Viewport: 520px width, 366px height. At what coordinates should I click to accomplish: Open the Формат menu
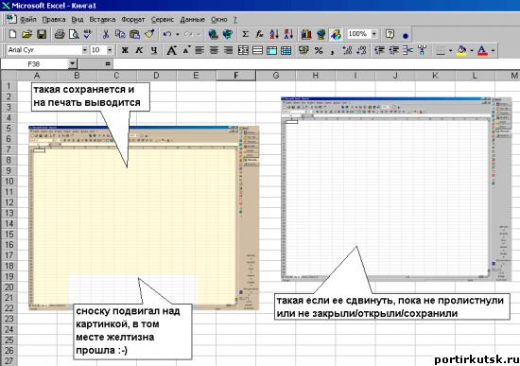click(133, 20)
